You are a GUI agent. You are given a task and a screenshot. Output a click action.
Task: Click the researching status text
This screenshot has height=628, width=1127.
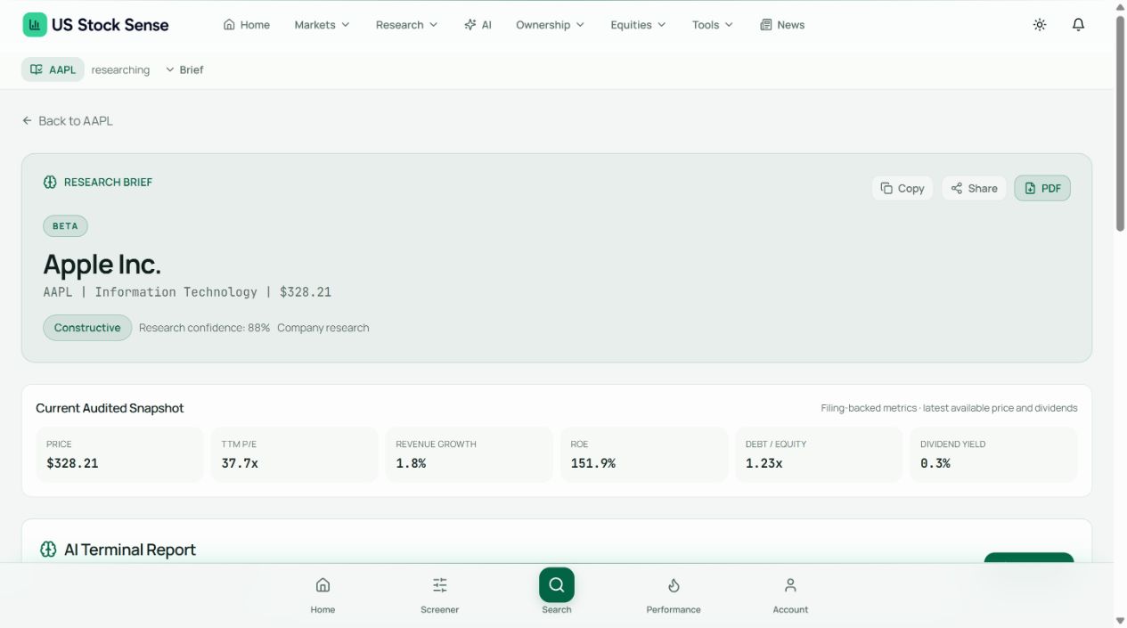pyautogui.click(x=120, y=69)
